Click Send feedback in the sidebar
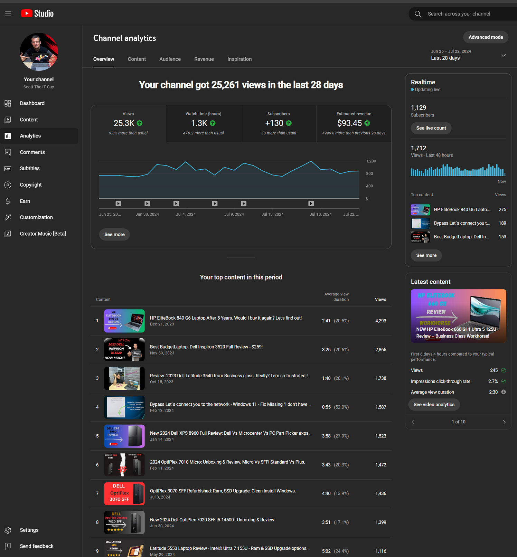Screen dimensions: 517x557 (39, 546)
